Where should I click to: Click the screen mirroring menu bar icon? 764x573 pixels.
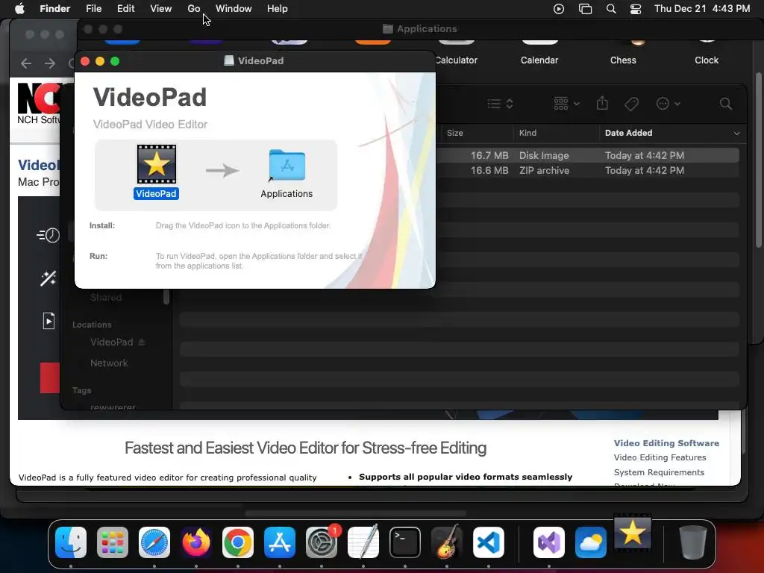pos(585,9)
